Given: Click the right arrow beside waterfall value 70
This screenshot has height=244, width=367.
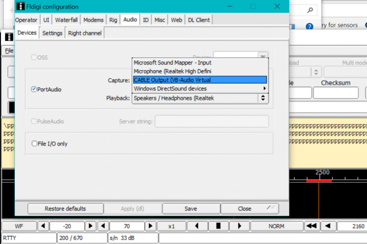Looking at the screenshot, I should pos(150,226).
